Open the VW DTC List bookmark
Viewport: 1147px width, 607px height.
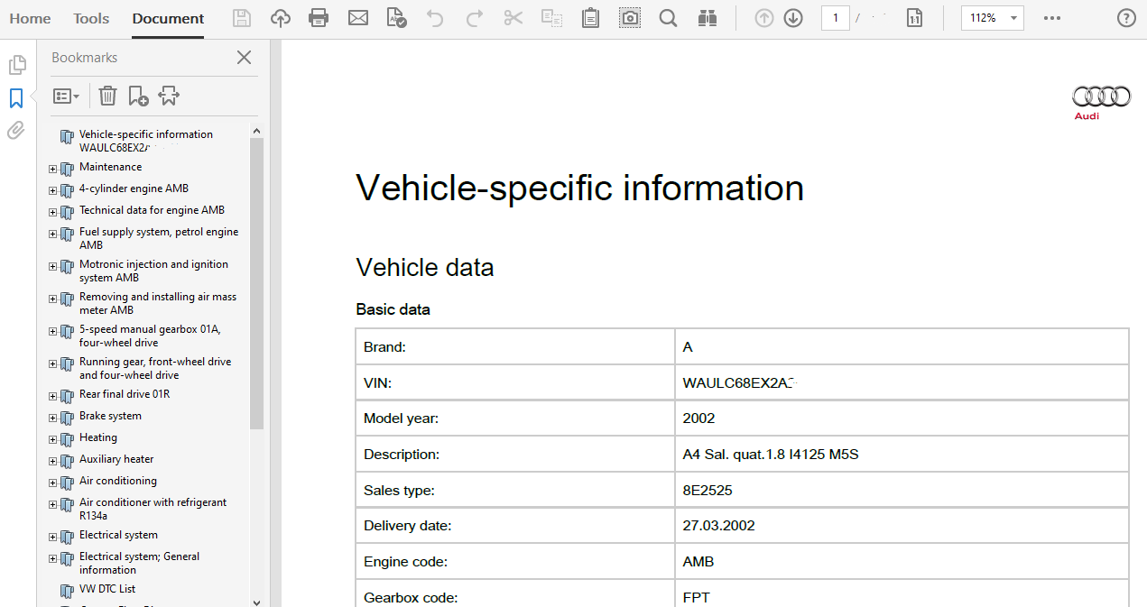pos(106,589)
